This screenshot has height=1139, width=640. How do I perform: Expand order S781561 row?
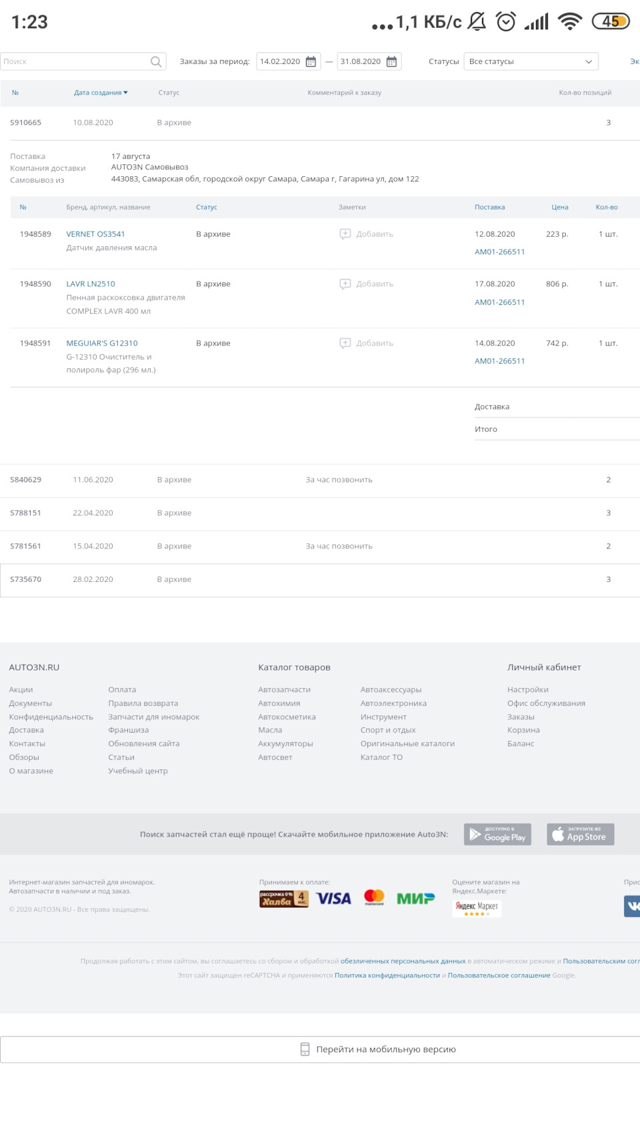point(320,546)
